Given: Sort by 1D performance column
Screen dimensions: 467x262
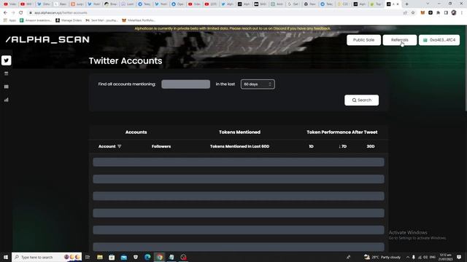Looking at the screenshot, I should (x=311, y=146).
